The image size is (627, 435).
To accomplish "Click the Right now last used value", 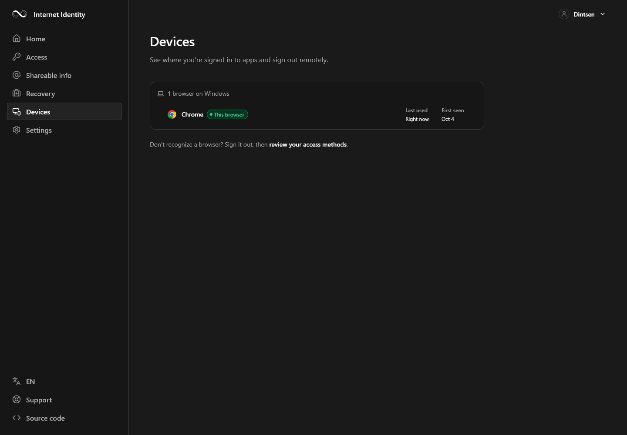I will click(x=417, y=119).
